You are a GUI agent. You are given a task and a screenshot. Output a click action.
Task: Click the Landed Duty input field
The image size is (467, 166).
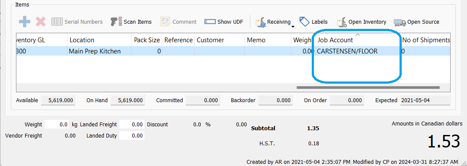[x=132, y=136]
